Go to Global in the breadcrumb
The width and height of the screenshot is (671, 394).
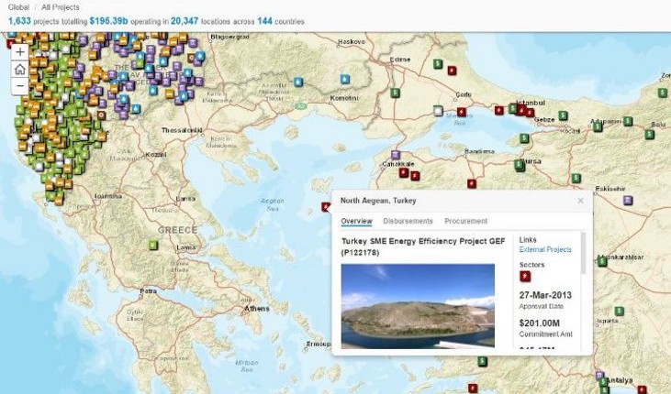[x=18, y=7]
